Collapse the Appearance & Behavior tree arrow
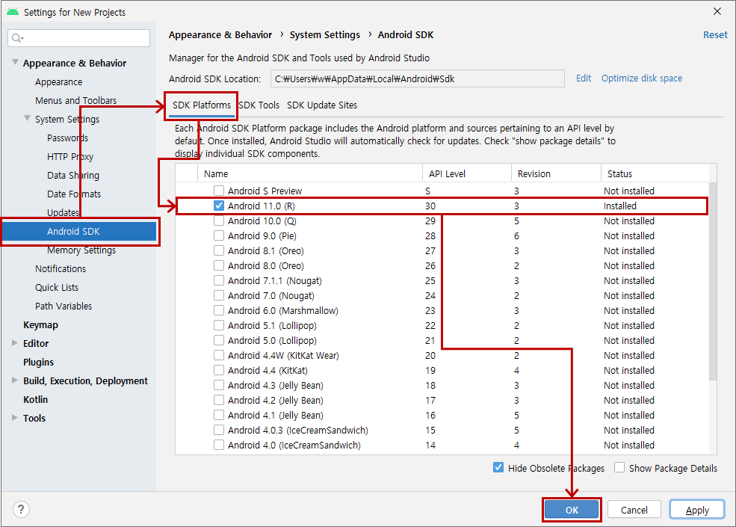Image resolution: width=736 pixels, height=527 pixels. click(x=15, y=63)
